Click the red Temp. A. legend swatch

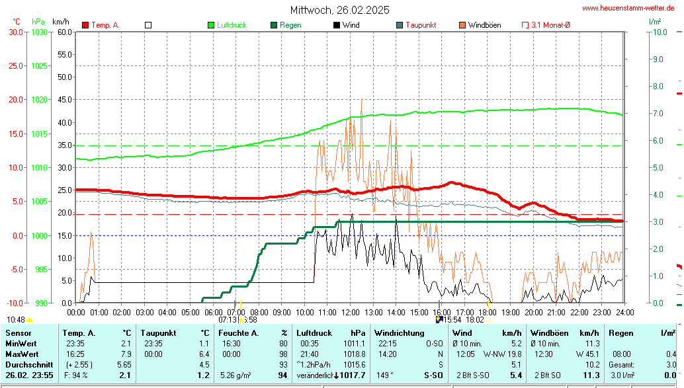point(85,25)
